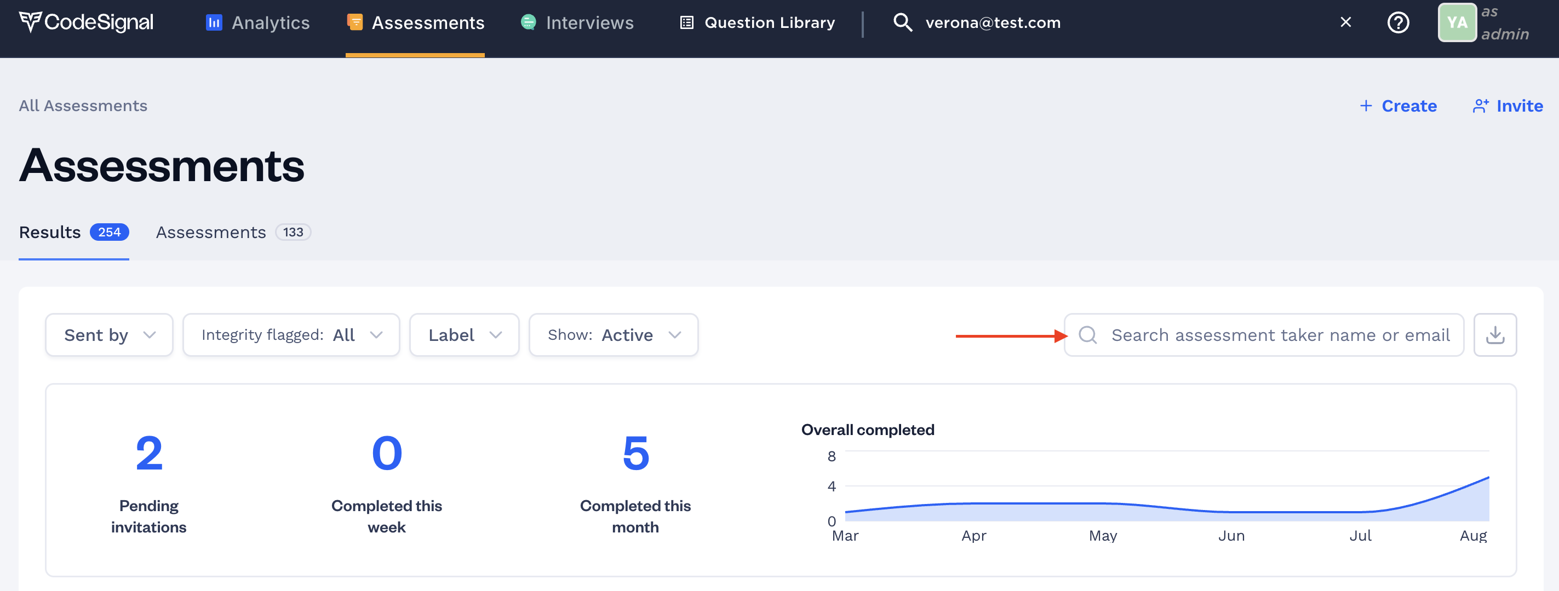
Task: Click the top search magnifier icon
Action: (902, 22)
